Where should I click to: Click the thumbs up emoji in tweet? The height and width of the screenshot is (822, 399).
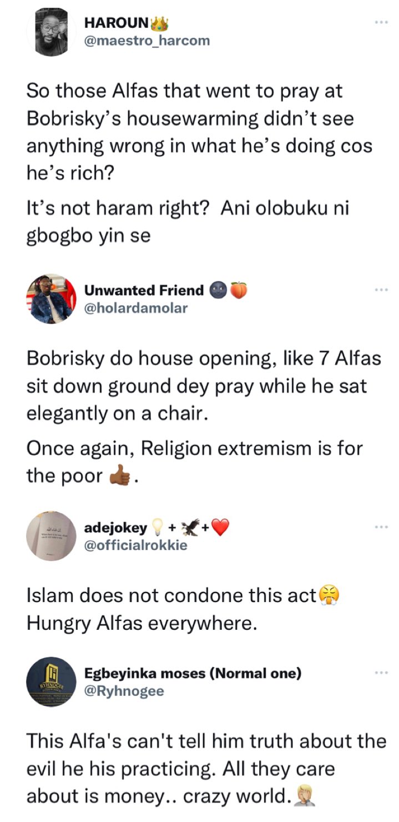click(120, 477)
